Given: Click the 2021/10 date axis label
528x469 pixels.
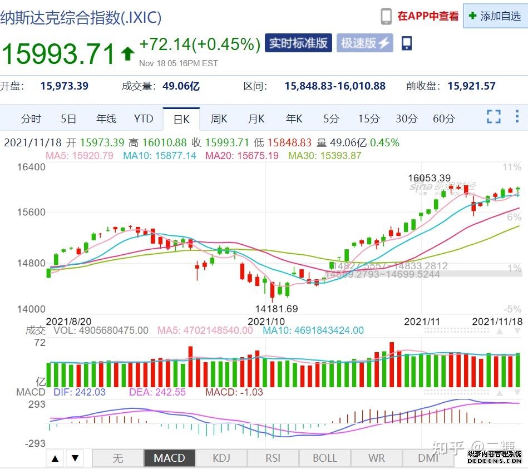Looking at the screenshot, I should pyautogui.click(x=266, y=322).
